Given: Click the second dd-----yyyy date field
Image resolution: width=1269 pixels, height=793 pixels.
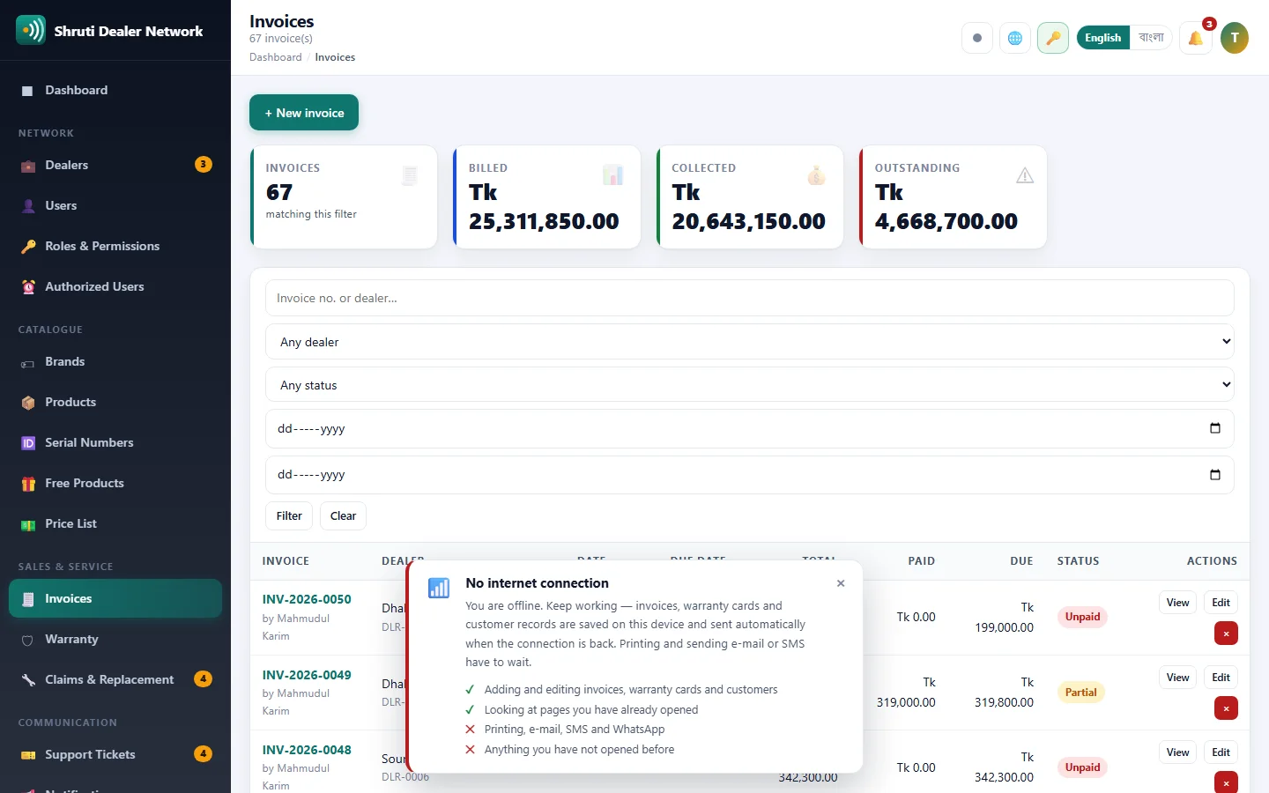Looking at the screenshot, I should [x=749, y=475].
